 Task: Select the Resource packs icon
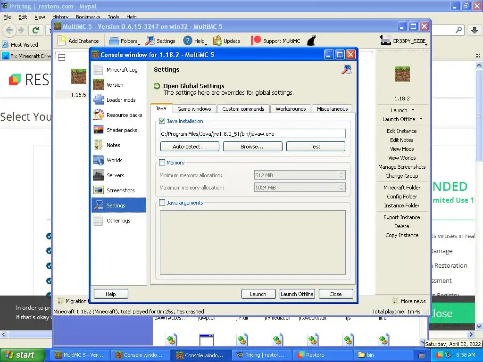coord(98,115)
